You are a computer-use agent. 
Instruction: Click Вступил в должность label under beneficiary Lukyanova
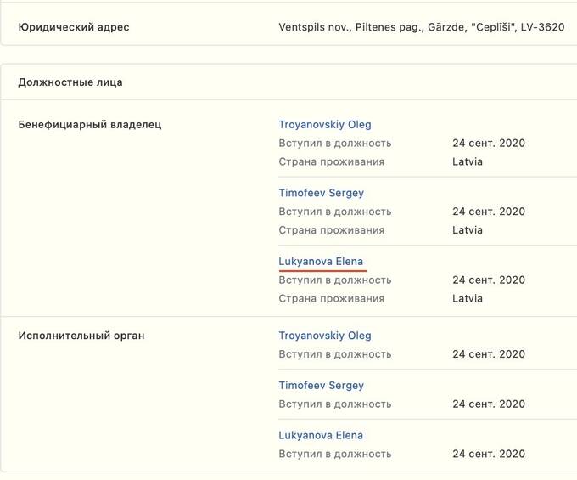335,280
